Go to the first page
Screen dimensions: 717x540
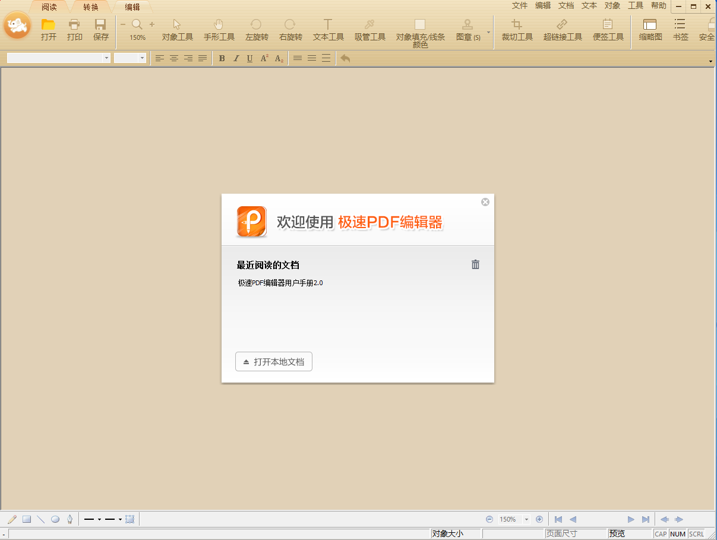tap(558, 519)
